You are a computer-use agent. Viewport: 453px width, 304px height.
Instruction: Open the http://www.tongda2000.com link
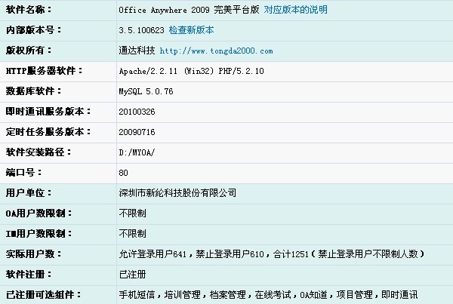point(216,51)
